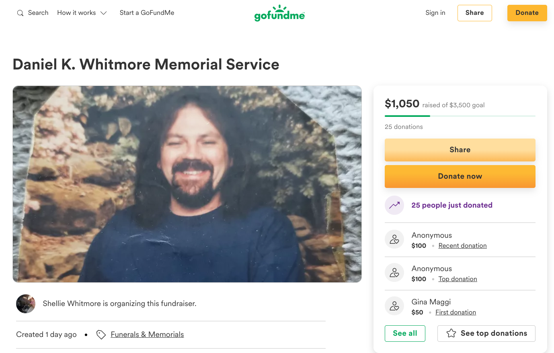Open the Funerals & Memorials category link
This screenshot has width=554, height=353.
147,335
